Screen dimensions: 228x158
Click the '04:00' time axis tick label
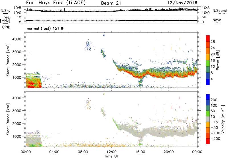[x=54, y=152]
